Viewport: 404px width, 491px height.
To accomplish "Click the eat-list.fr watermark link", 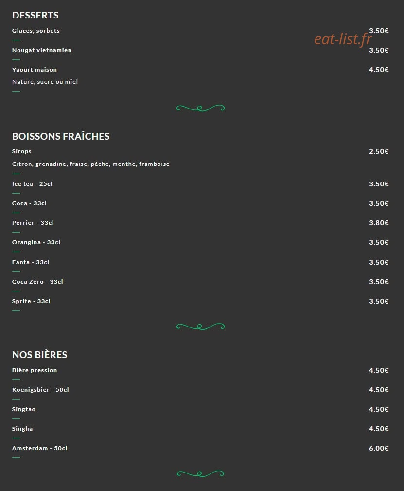I will pos(343,39).
